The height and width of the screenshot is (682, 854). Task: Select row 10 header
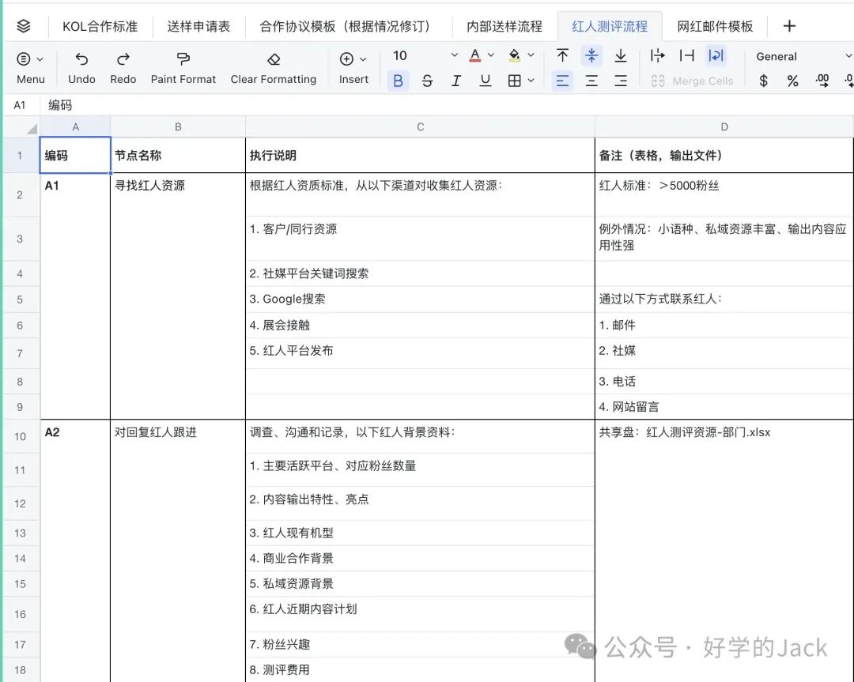[20, 436]
